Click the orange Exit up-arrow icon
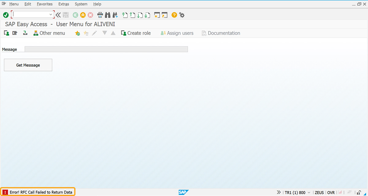Image resolution: width=368 pixels, height=196 pixels. (x=83, y=15)
